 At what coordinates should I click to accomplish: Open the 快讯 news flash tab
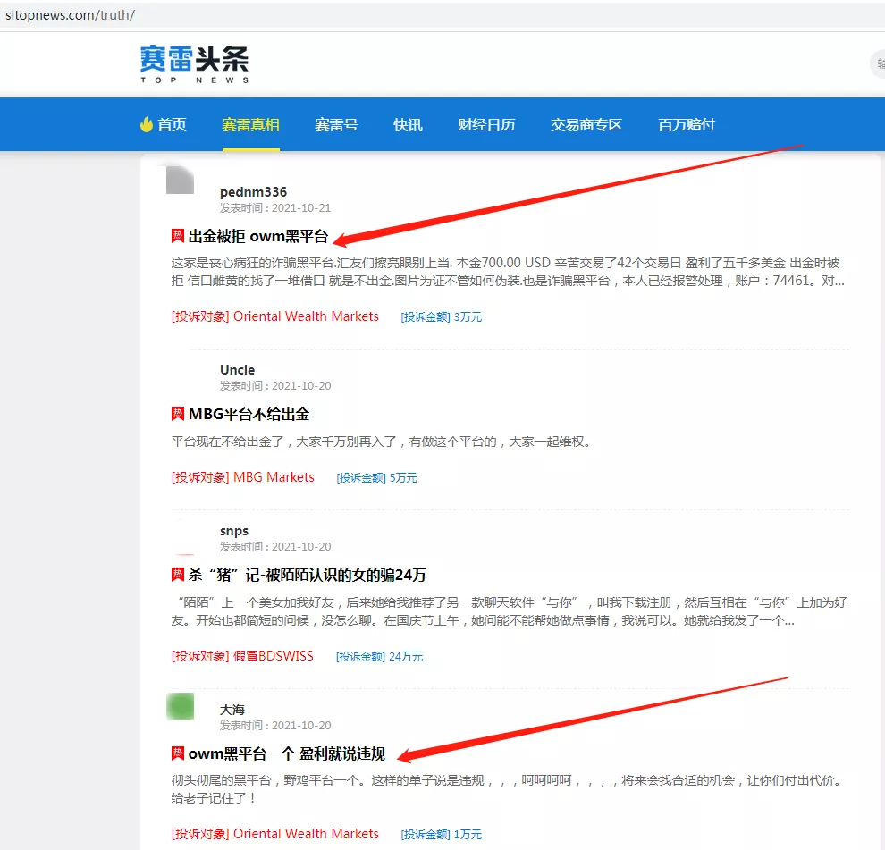click(x=408, y=125)
